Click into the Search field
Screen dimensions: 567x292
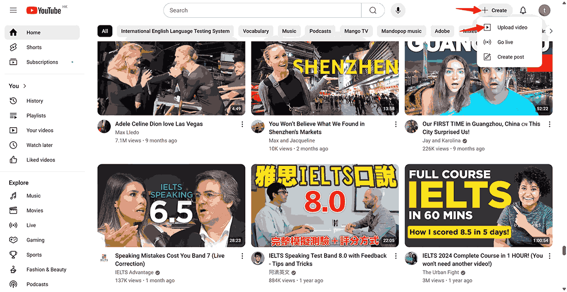[x=263, y=10]
